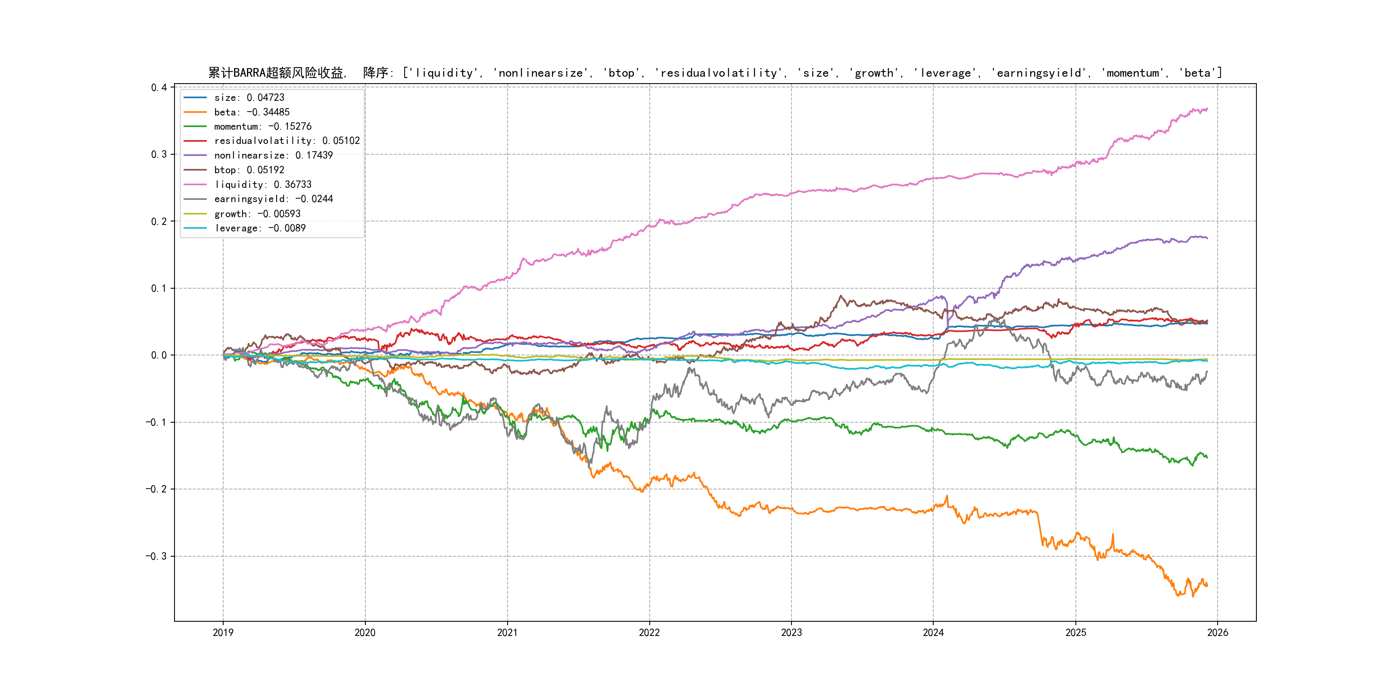Screen dimensions: 1396x698
Task: Click the -0.3 y-axis tick label
Action: click(x=156, y=556)
